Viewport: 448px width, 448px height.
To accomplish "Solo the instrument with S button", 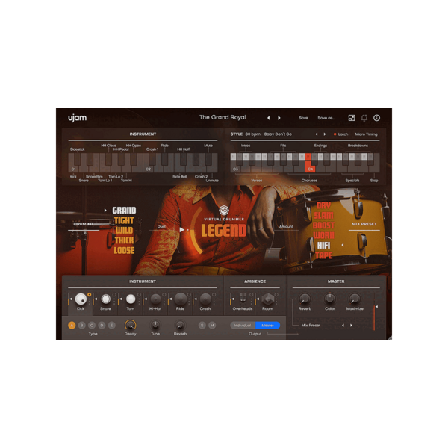I will 202,326.
